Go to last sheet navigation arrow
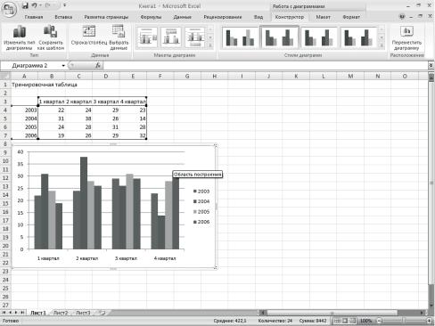 [22, 313]
